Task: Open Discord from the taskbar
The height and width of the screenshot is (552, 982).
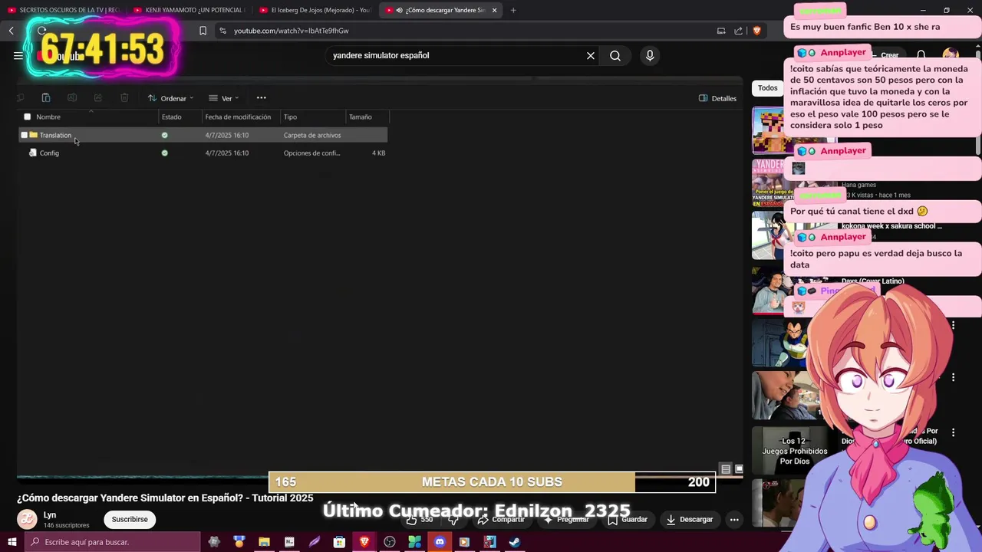Action: click(440, 542)
